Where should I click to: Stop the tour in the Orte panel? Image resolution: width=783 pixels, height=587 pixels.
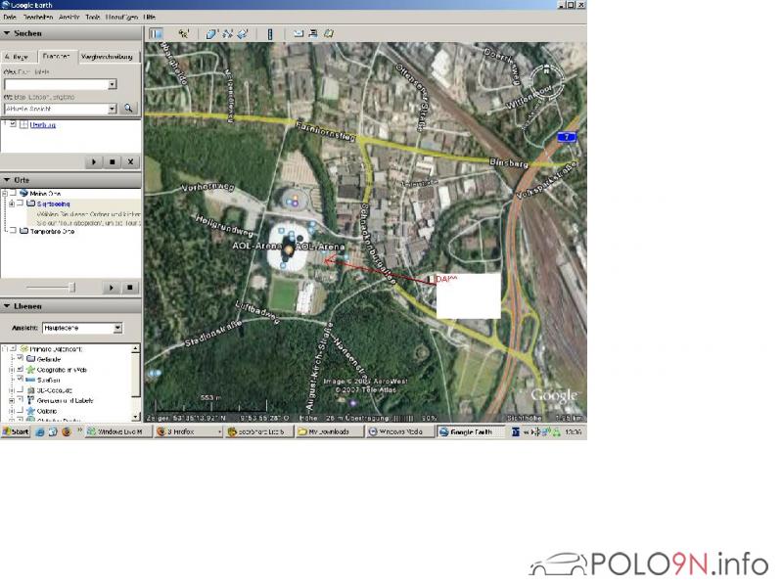point(129,288)
